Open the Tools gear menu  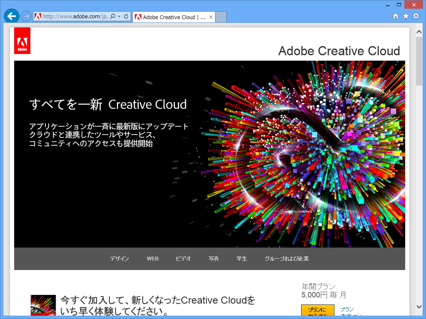click(416, 16)
